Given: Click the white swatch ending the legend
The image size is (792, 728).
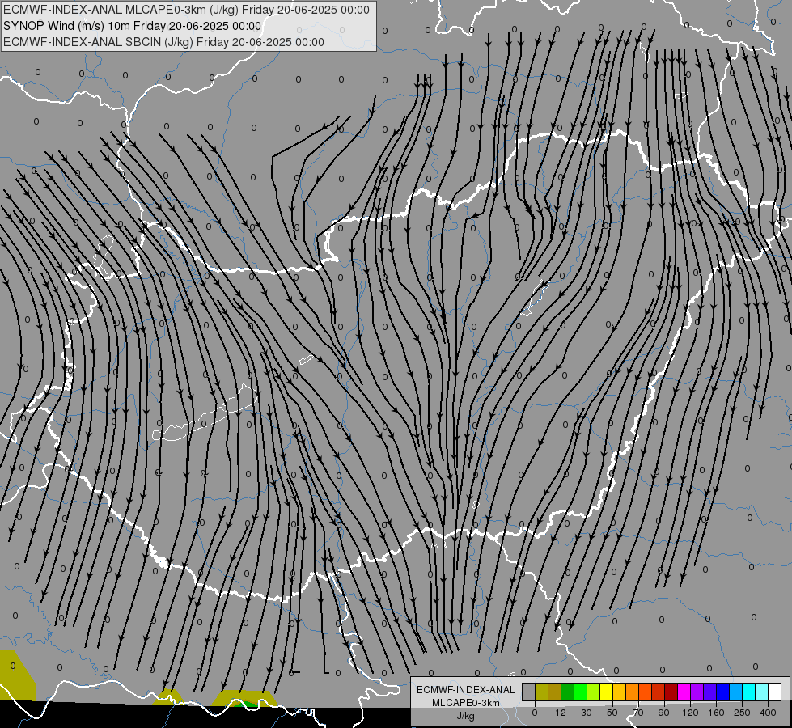Looking at the screenshot, I should [x=774, y=692].
